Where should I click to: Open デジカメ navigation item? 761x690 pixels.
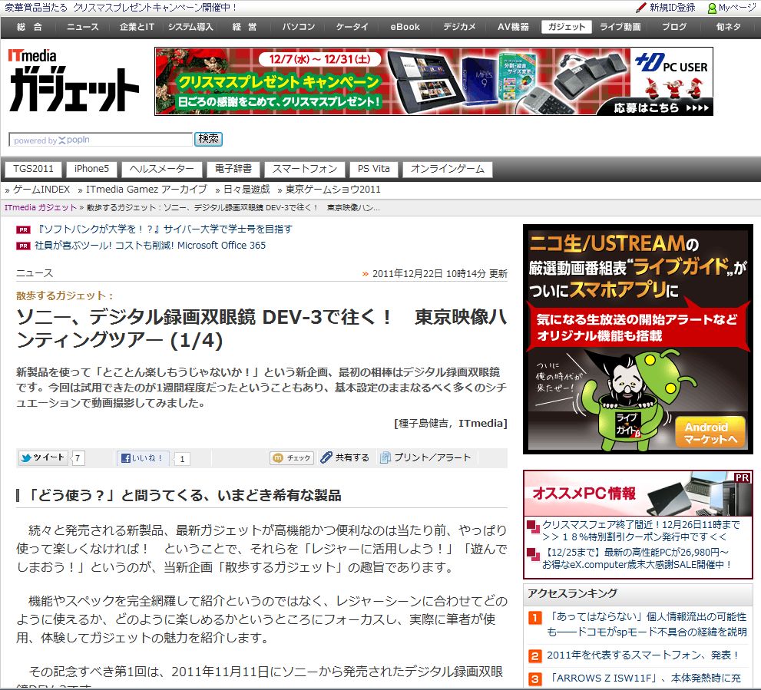point(459,27)
